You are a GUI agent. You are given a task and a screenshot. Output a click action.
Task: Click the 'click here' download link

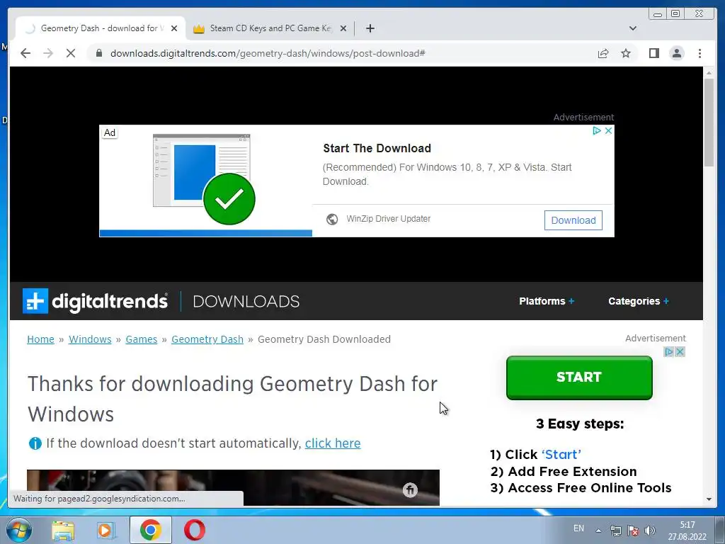[333, 443]
